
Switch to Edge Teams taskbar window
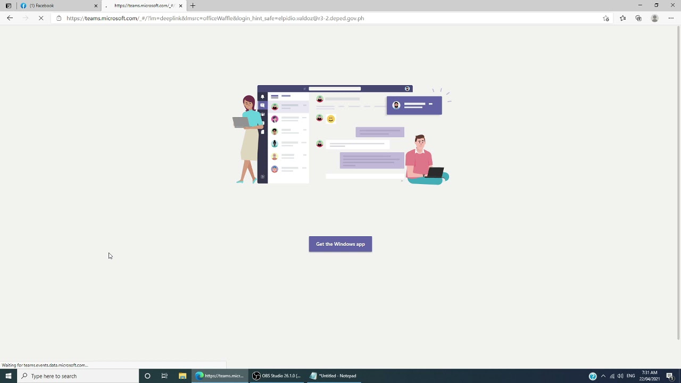[x=219, y=376]
